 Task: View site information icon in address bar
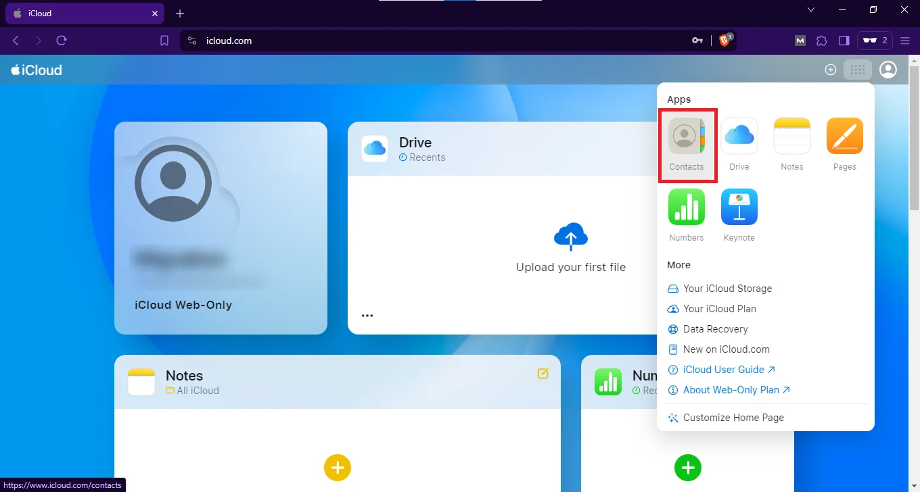coord(192,41)
